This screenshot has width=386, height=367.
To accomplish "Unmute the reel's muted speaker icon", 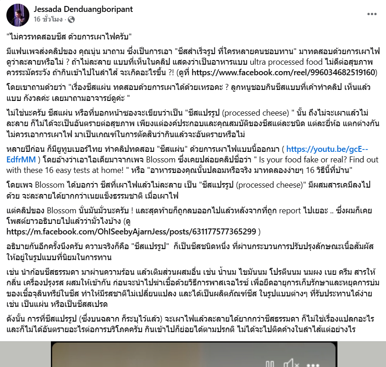I will tap(292, 363).
